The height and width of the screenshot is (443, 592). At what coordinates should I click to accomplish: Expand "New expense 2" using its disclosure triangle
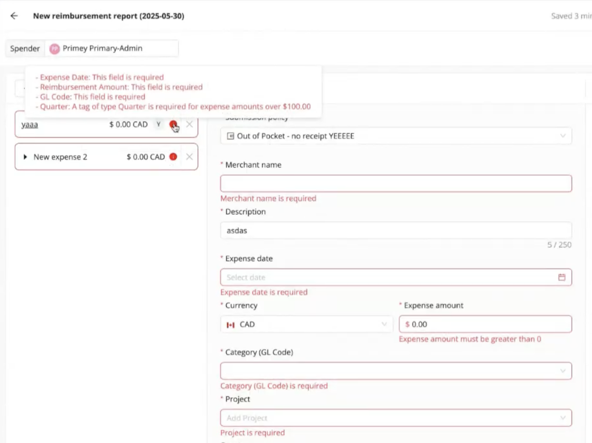(25, 156)
